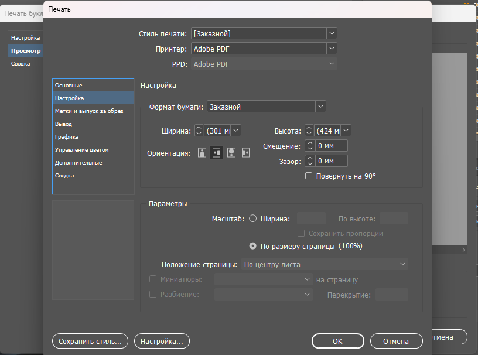Enable the Повернуть на 90° checkbox
Viewport: 478px width, 355px height.
pyautogui.click(x=309, y=176)
